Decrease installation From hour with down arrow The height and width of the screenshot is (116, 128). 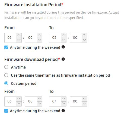(19, 40)
